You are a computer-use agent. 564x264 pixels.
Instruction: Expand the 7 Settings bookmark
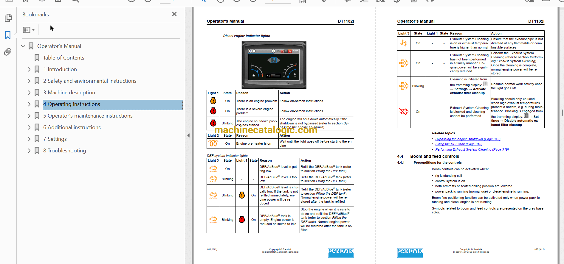click(x=29, y=139)
